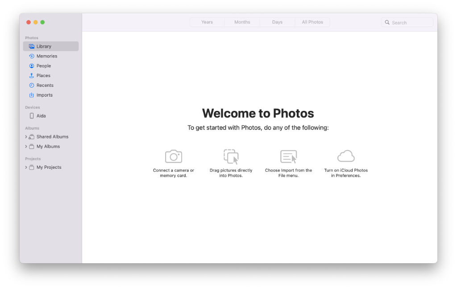Click inside the Search field

(407, 22)
